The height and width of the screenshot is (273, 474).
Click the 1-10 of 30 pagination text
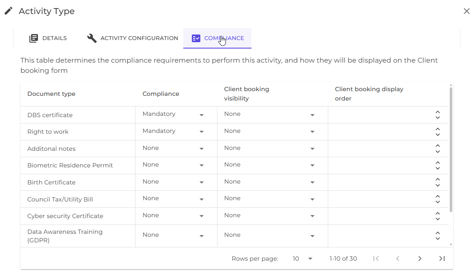[x=343, y=259]
